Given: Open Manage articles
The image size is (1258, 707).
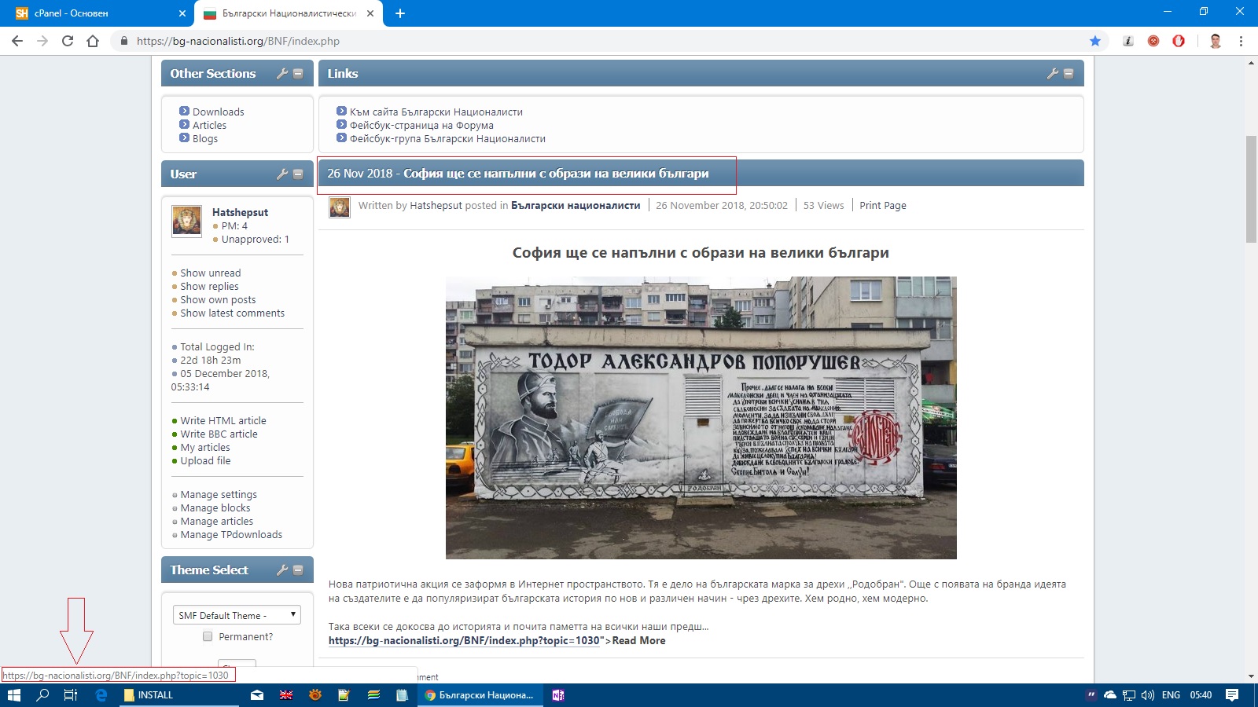Looking at the screenshot, I should click(217, 521).
